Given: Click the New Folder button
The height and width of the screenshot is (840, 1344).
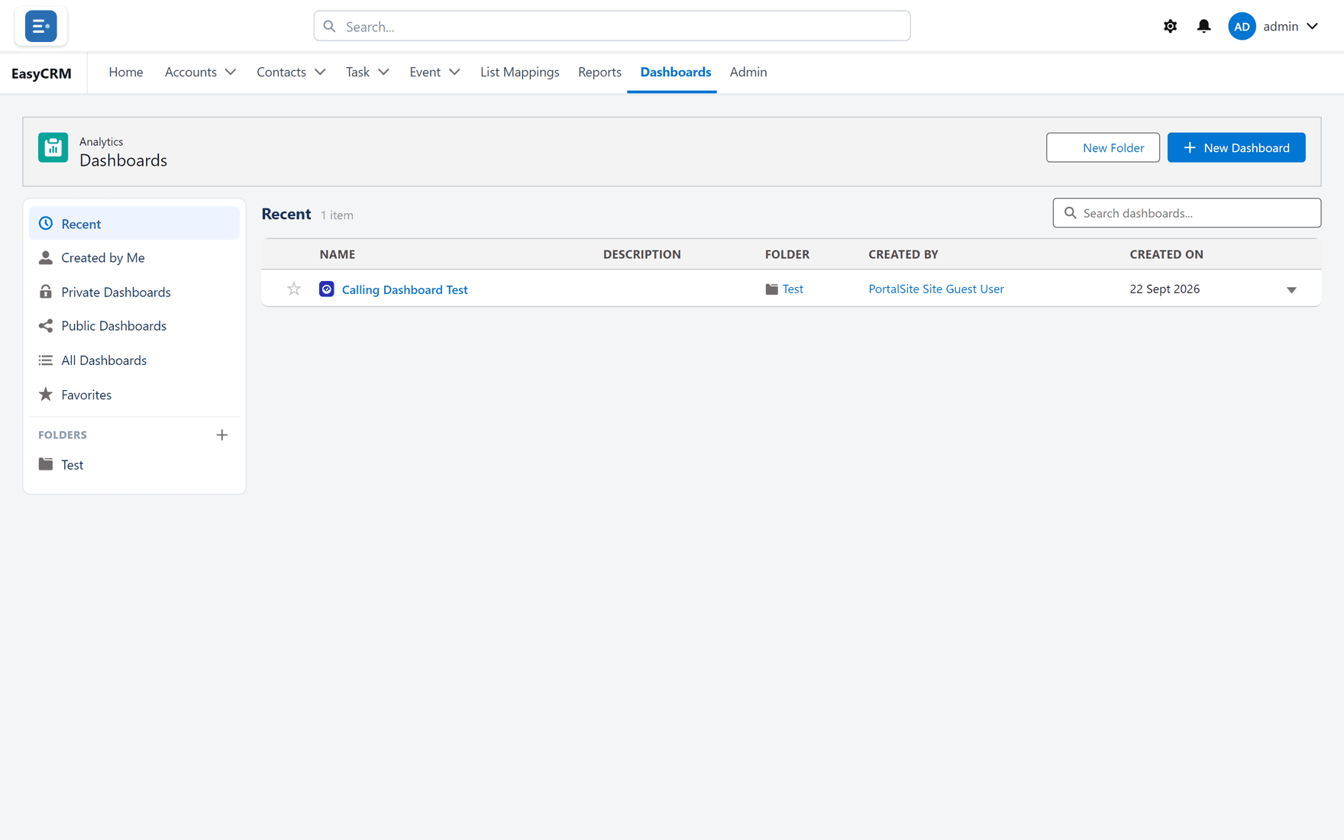Looking at the screenshot, I should coord(1103,147).
